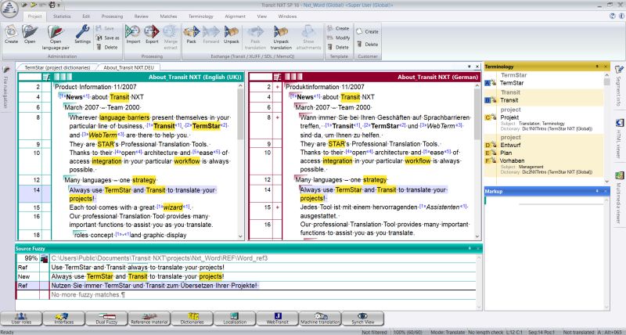Switch to the Review ribbon tab
Image resolution: width=626 pixels, height=335 pixels.
click(142, 16)
